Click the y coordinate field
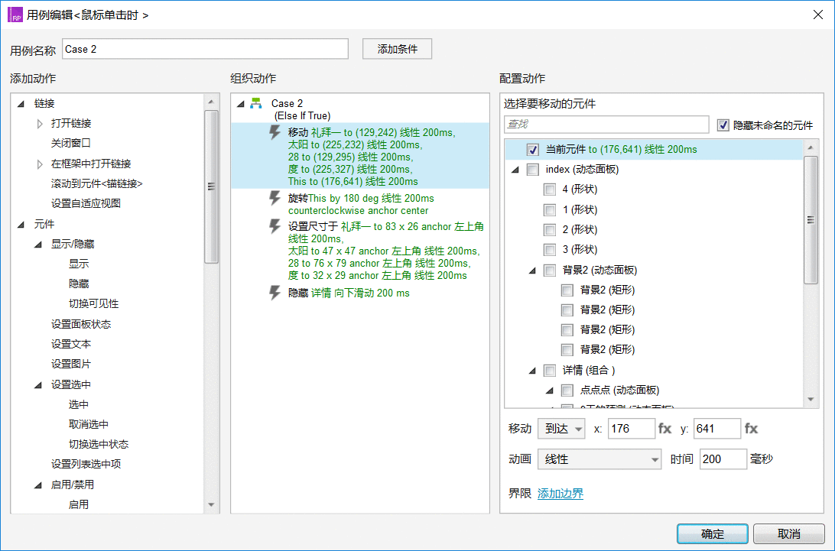This screenshot has width=835, height=551. tap(716, 429)
